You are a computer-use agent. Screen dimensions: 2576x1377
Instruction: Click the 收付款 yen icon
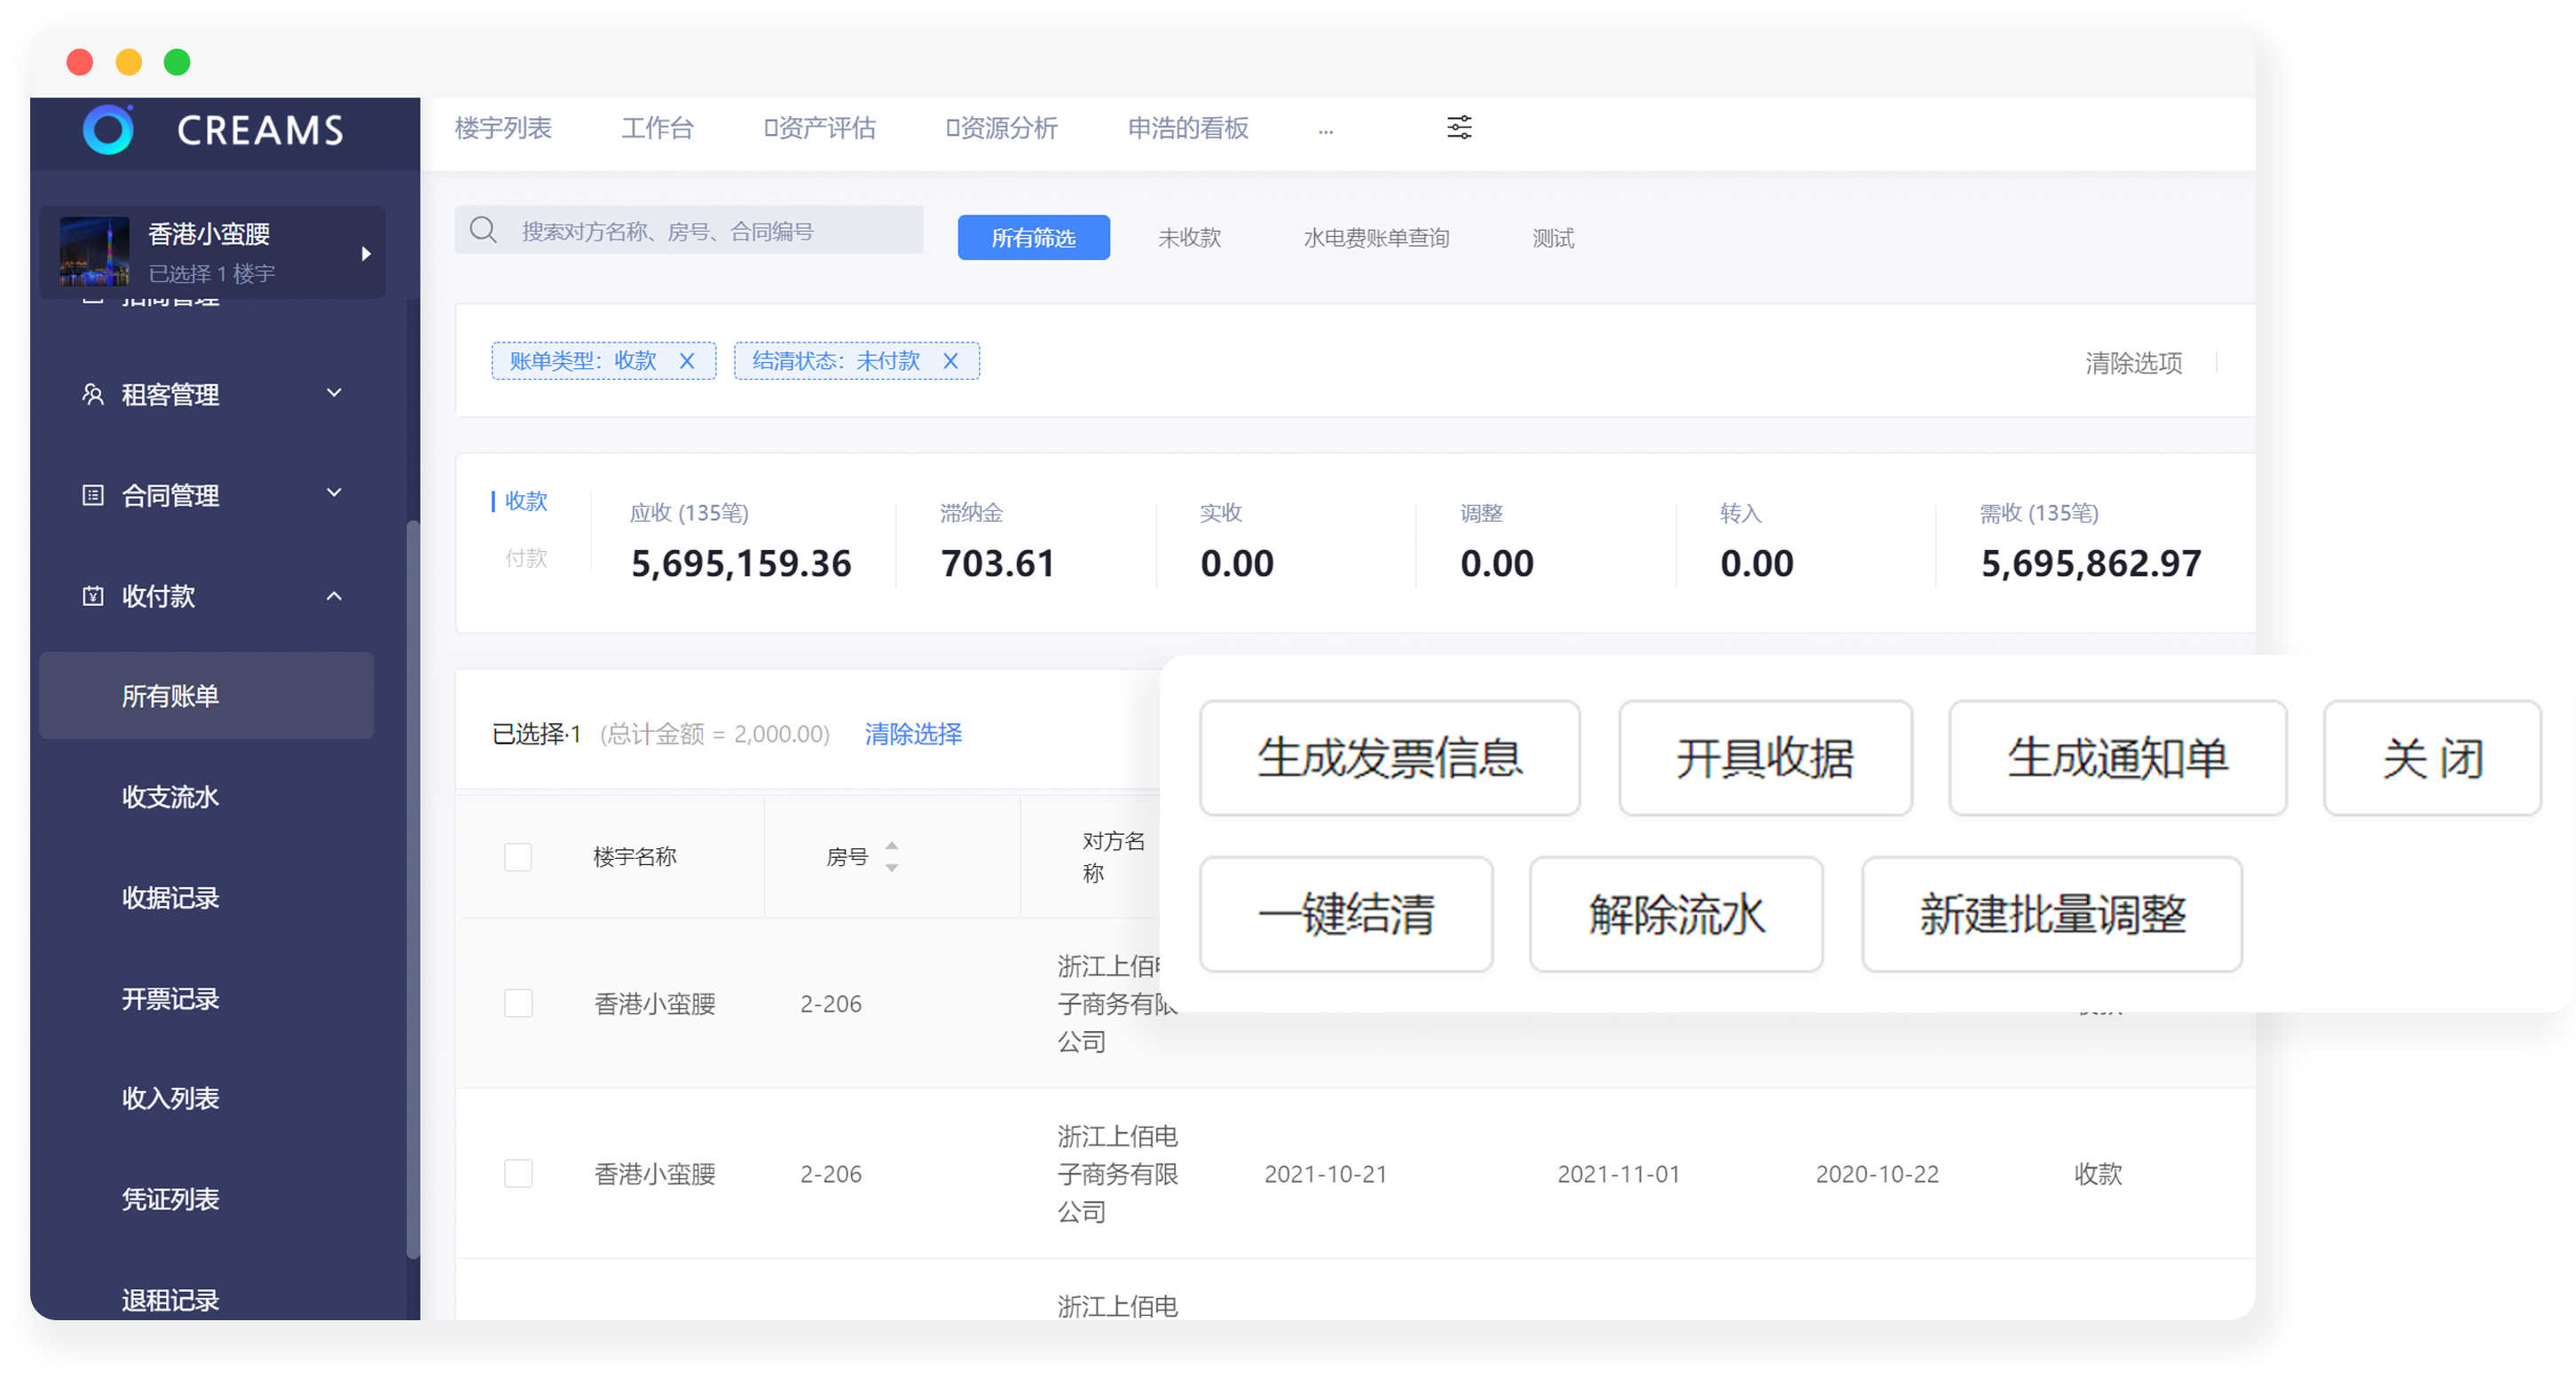pyautogui.click(x=92, y=596)
